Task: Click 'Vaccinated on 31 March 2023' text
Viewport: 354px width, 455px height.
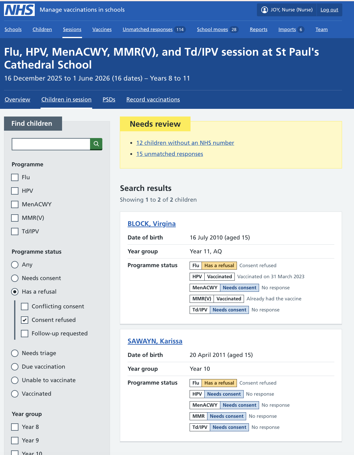Action: click(271, 277)
